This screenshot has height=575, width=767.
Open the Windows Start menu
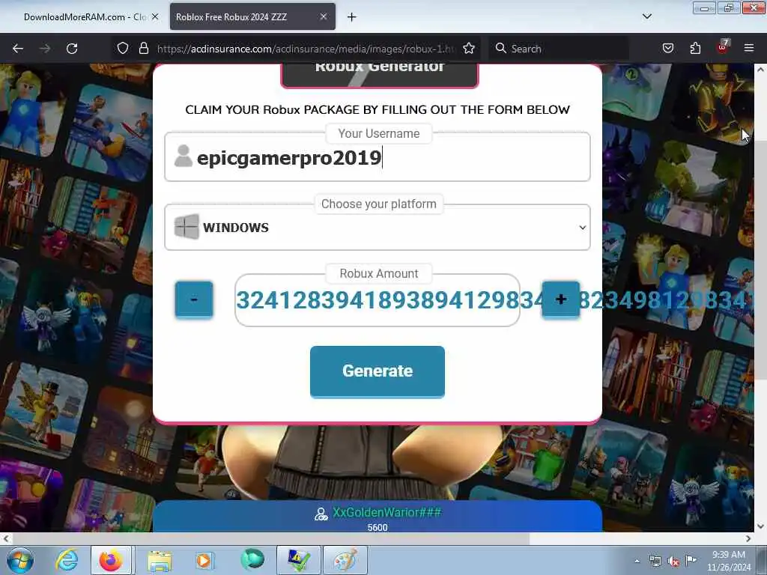click(x=20, y=560)
